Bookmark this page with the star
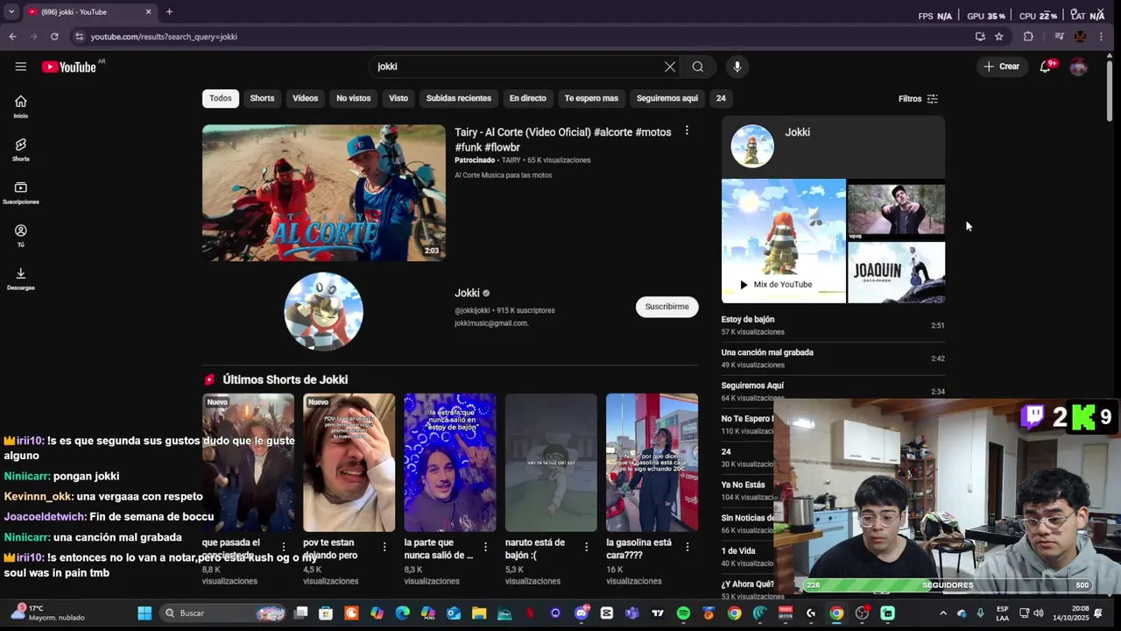This screenshot has height=631, width=1121. [x=999, y=37]
